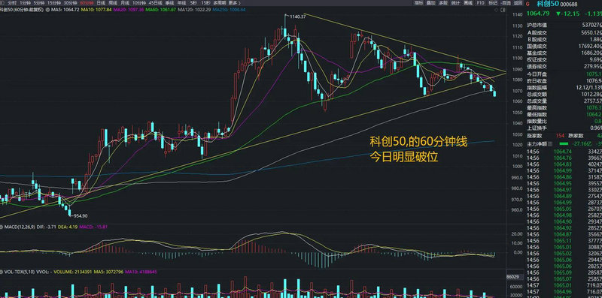Click the yellow MA10: 1077.84 label
Screen dimensions: 602x298
96,9
